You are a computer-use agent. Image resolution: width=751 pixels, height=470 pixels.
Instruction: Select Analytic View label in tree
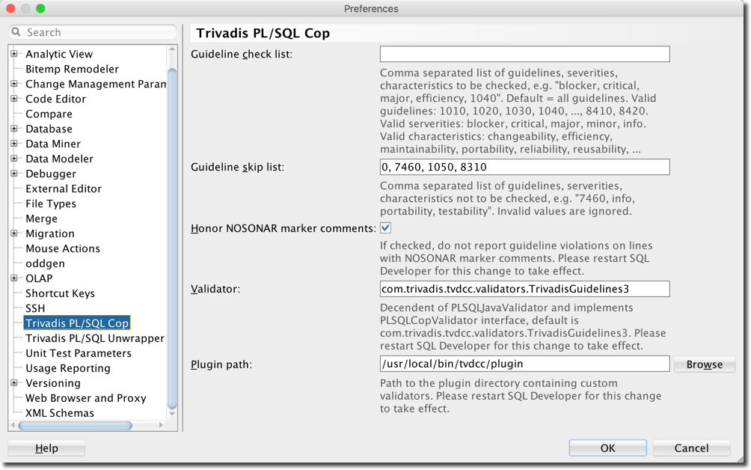point(59,54)
